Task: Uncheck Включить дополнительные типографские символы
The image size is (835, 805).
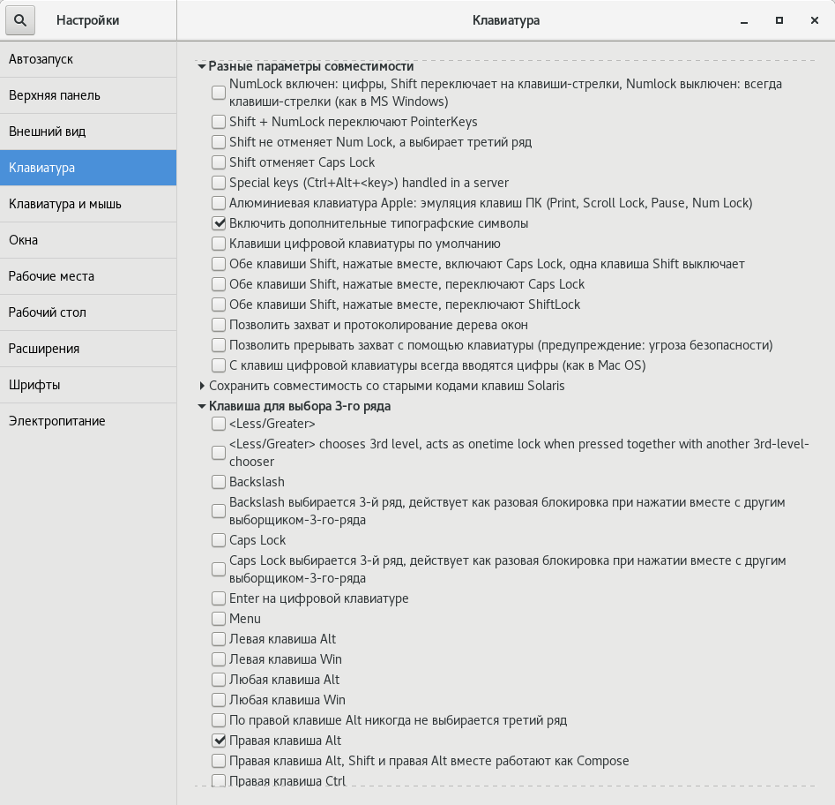Action: point(219,223)
